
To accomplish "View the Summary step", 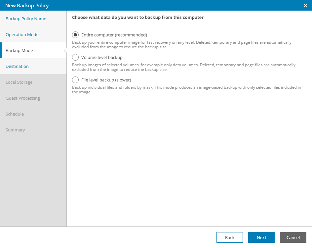I will [15, 130].
